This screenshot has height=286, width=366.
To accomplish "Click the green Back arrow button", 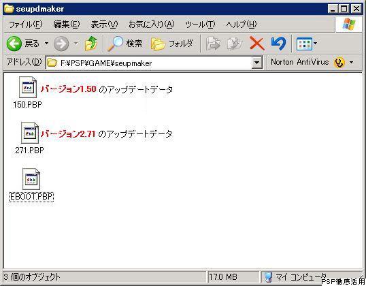I will pyautogui.click(x=14, y=44).
